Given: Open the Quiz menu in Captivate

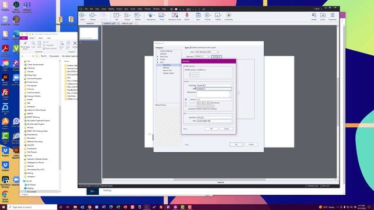Looking at the screenshot, I should point(126,9).
